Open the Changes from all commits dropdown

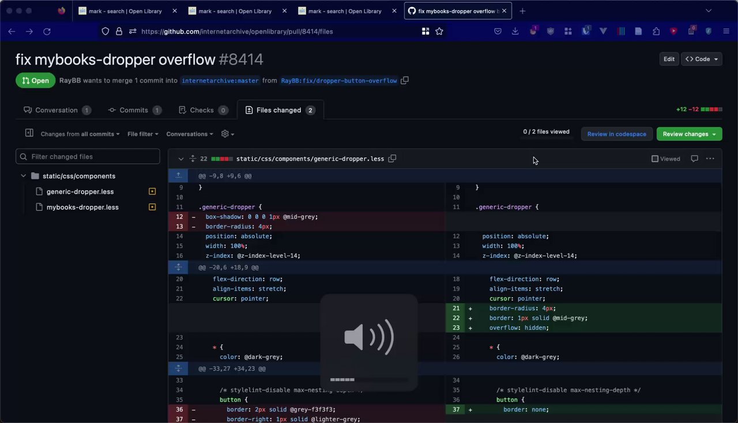pos(80,134)
